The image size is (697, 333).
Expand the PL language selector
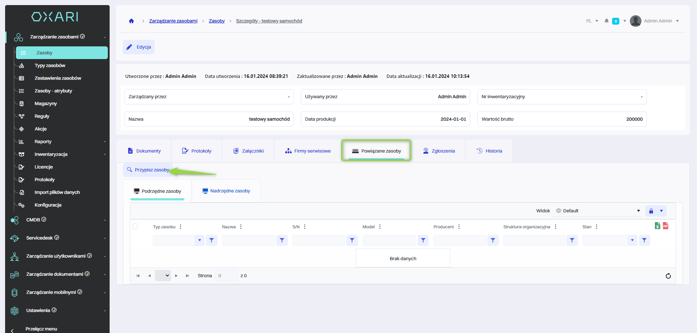click(x=592, y=21)
